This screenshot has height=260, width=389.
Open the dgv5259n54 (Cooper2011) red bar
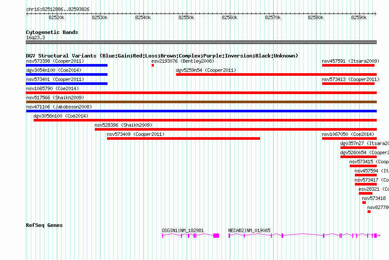point(276,74)
